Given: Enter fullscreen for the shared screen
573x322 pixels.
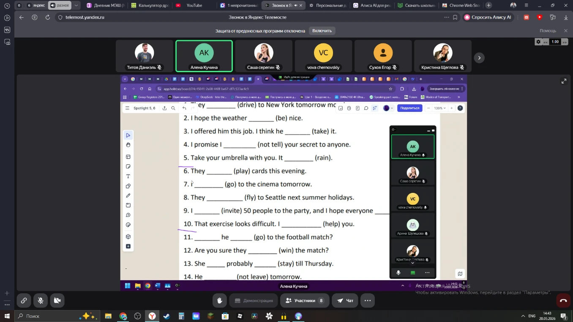Looking at the screenshot, I should (x=564, y=81).
